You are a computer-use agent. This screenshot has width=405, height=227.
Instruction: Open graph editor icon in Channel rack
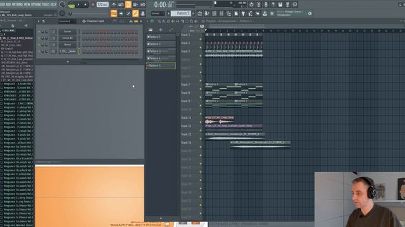point(131,21)
